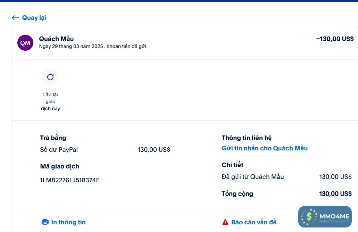This screenshot has height=232, width=358.
Task: Click the −130,00 US$ header amount
Action: [335, 39]
